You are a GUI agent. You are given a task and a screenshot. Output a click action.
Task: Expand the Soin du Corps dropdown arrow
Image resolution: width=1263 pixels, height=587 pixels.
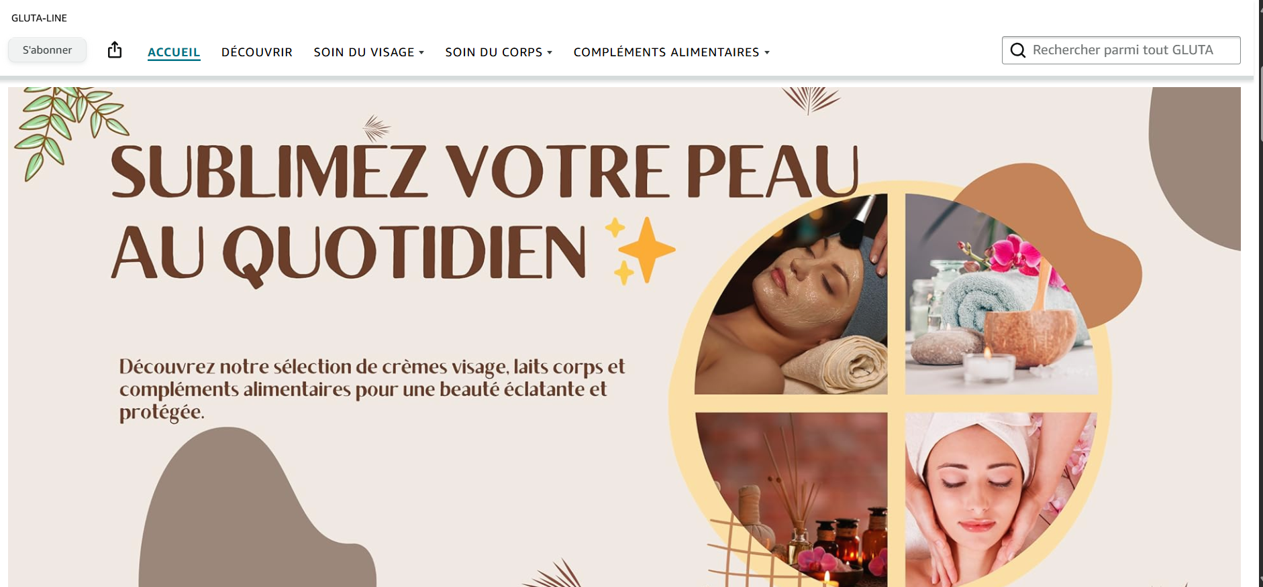(550, 52)
